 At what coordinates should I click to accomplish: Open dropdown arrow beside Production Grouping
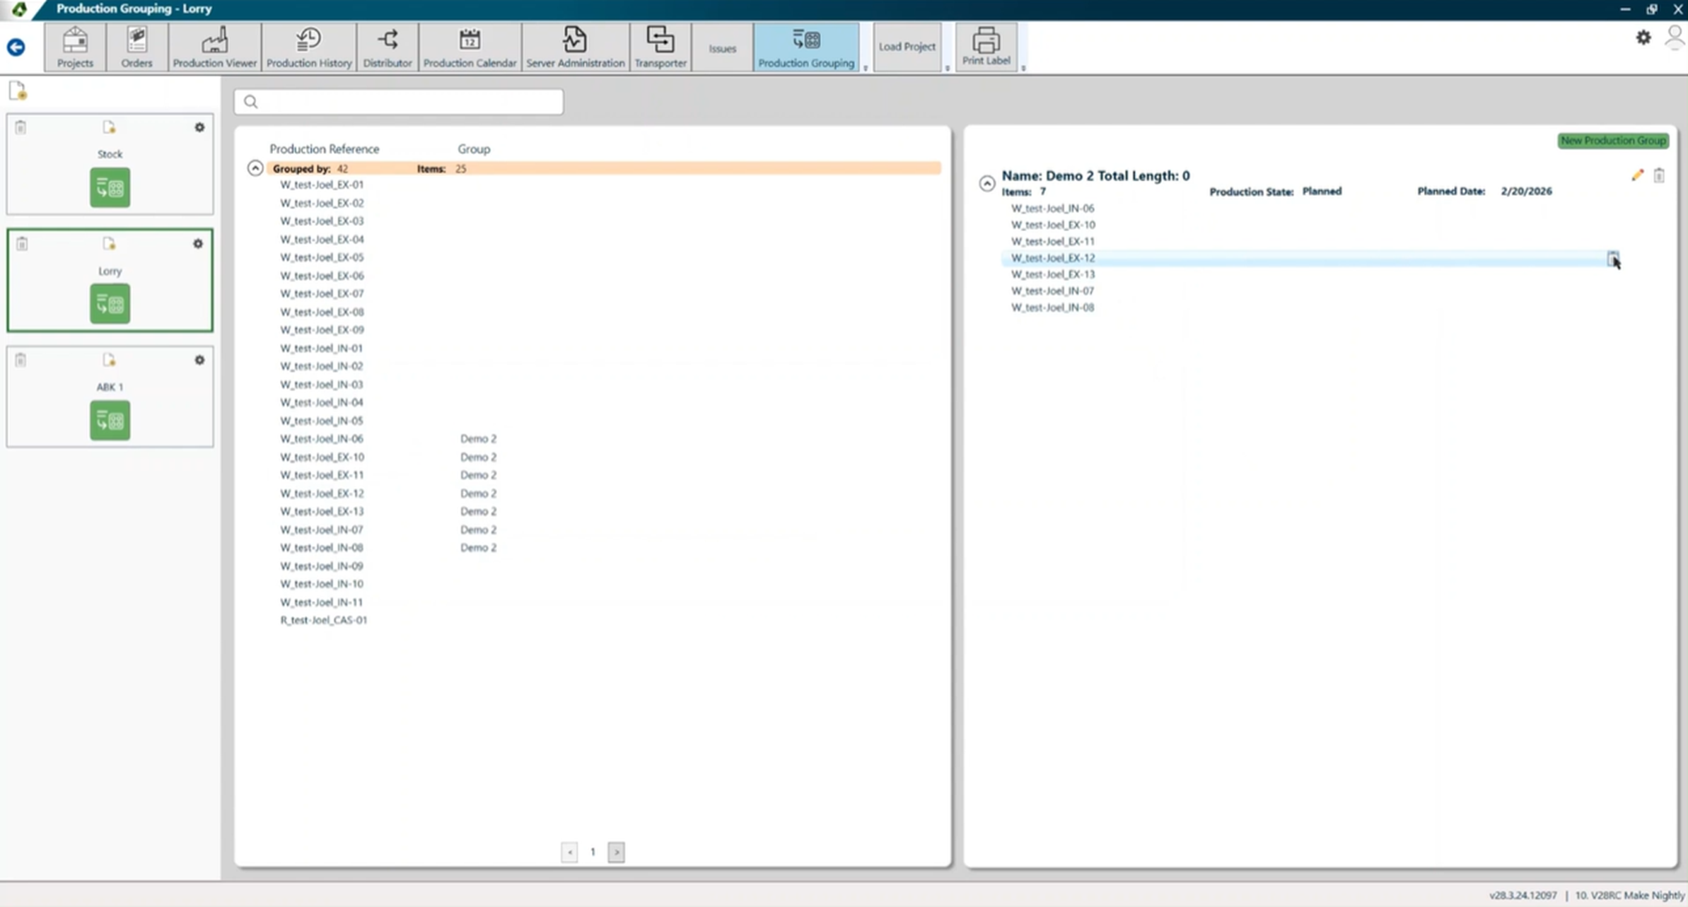(x=866, y=68)
